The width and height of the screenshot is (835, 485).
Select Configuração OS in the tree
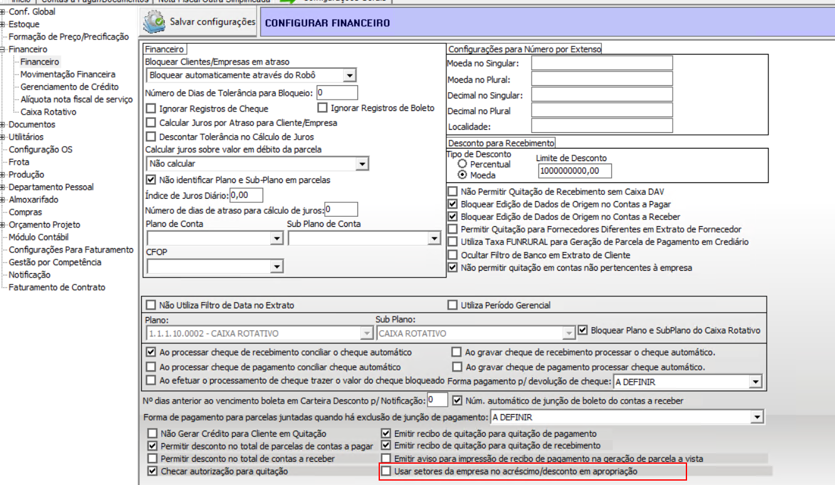tap(40, 150)
